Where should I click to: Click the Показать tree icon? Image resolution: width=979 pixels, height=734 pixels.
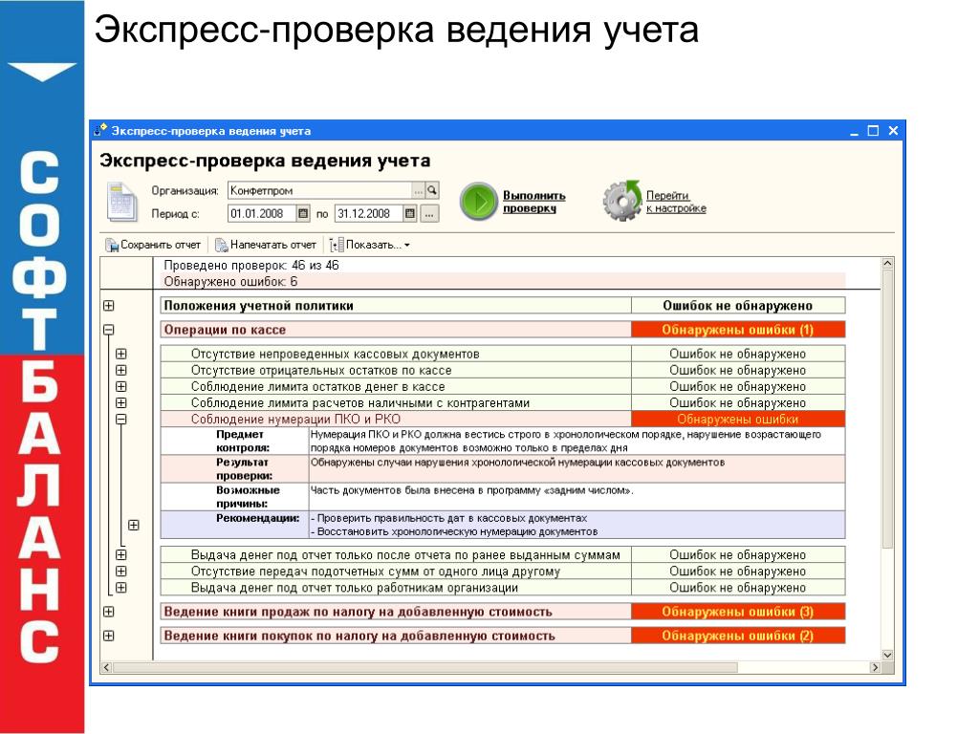pos(337,246)
